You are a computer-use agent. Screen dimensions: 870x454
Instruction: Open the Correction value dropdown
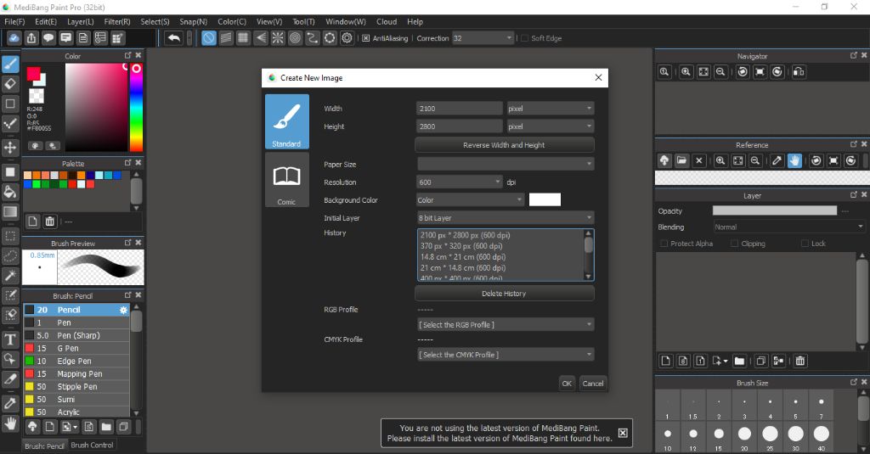coord(483,38)
